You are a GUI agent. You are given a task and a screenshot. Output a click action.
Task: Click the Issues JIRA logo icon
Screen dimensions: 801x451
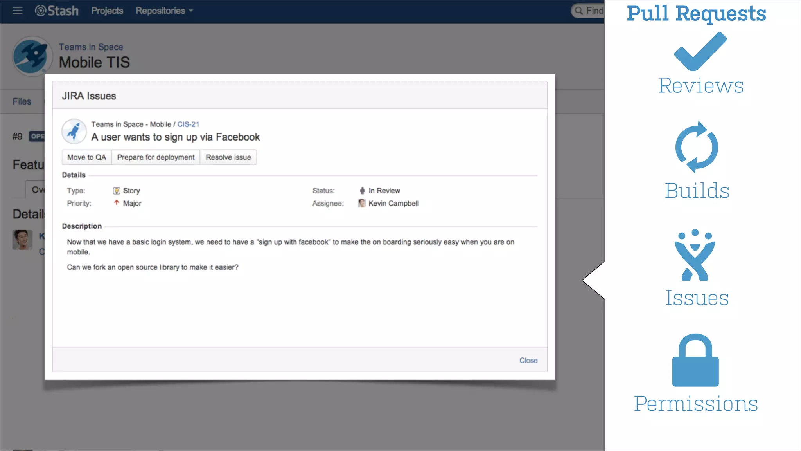click(695, 255)
